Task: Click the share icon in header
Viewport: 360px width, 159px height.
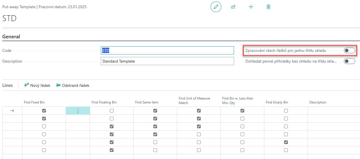Action: click(233, 7)
